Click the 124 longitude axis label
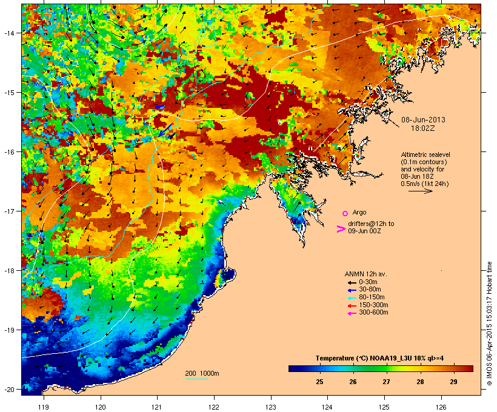The image size is (497, 412). (327, 407)
